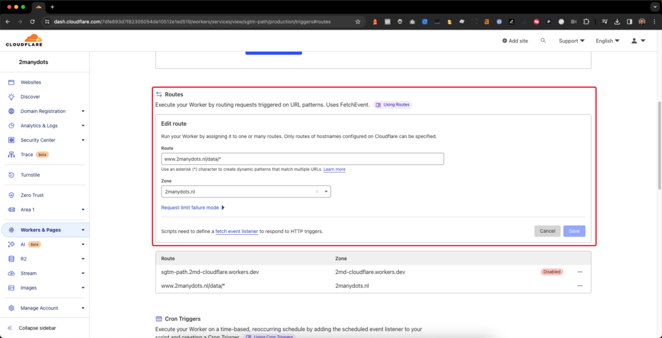Toggle the browser side panel icon
This screenshot has width=662, height=338.
coord(629,21)
